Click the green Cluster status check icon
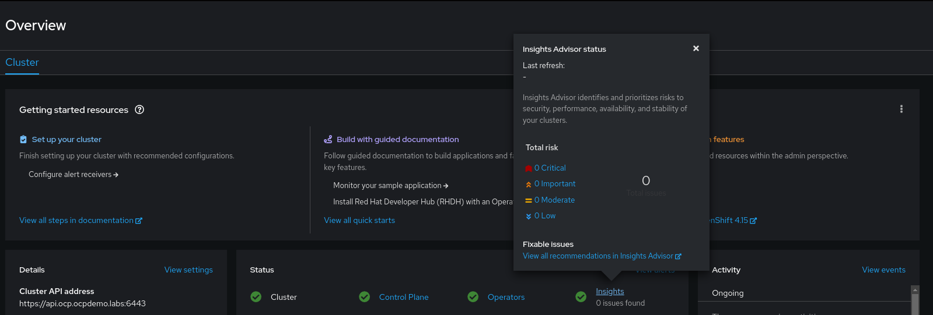This screenshot has width=933, height=315. (256, 297)
